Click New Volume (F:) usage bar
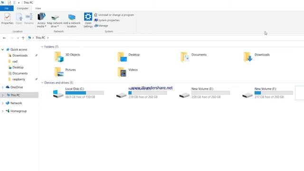Image resolution: width=304 pixels, height=171 pixels. pyautogui.click(x=274, y=93)
